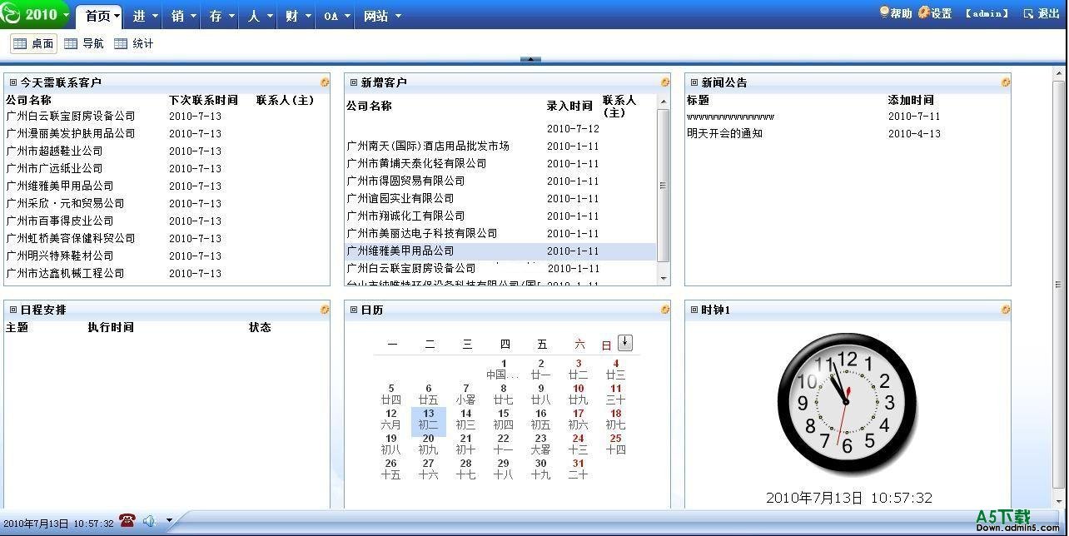Select calendar date 31 二十
1069x536 pixels.
click(x=578, y=469)
